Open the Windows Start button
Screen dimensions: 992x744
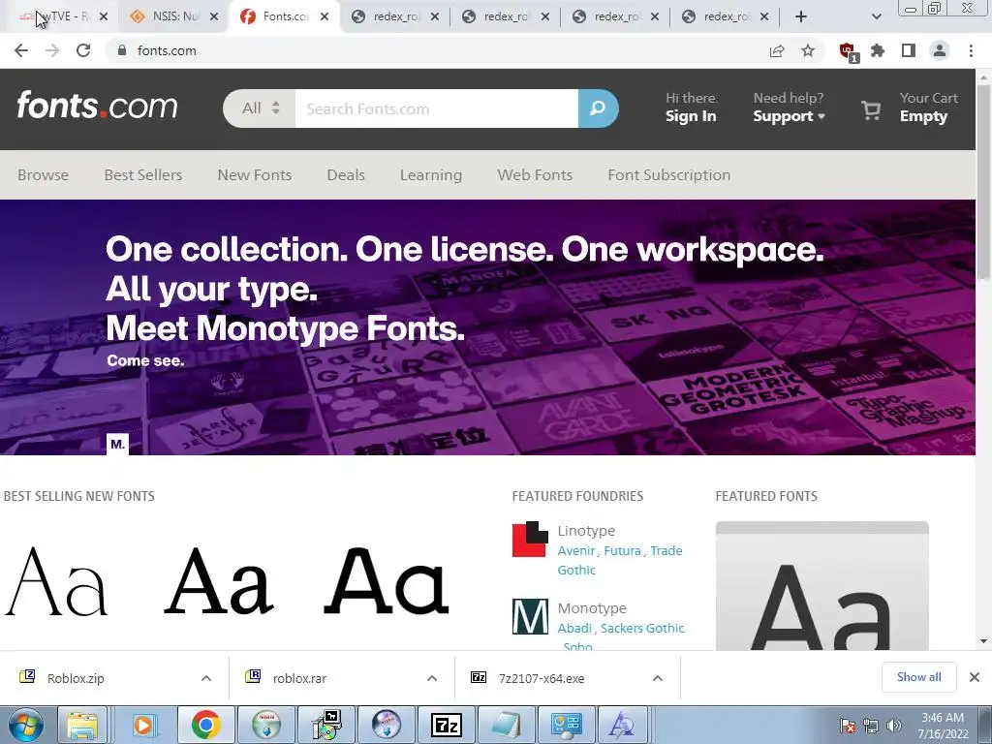pyautogui.click(x=26, y=725)
